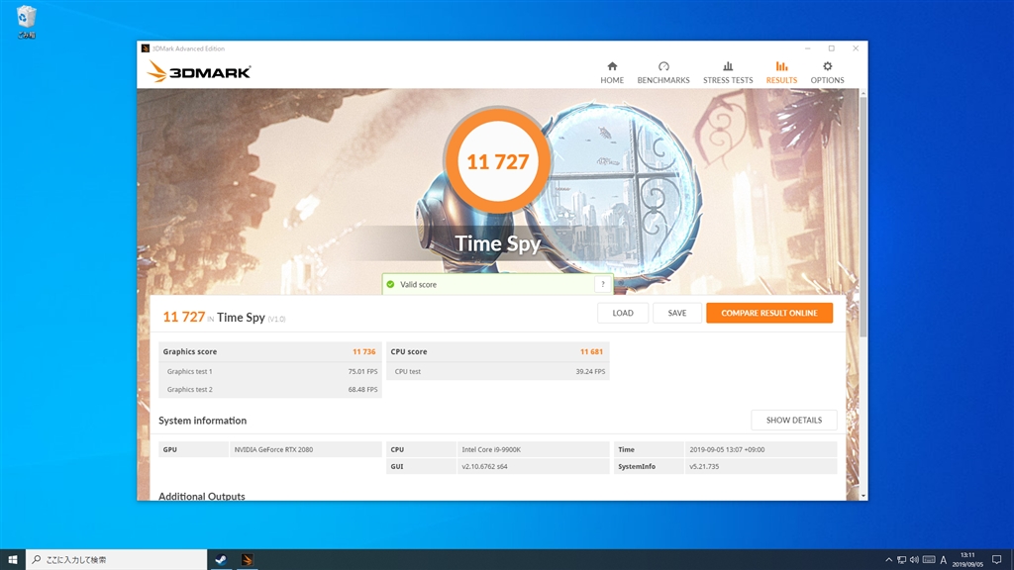Click the network icon in system tray

[x=901, y=560]
